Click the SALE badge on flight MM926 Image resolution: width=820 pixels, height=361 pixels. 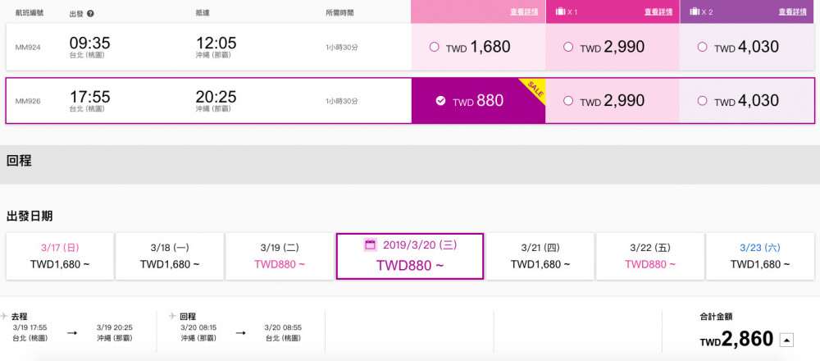click(532, 87)
